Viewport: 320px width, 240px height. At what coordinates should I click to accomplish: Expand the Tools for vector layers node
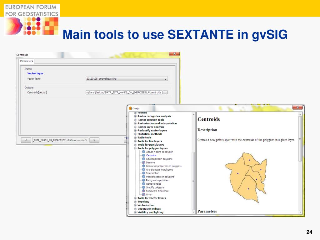[x=135, y=198]
